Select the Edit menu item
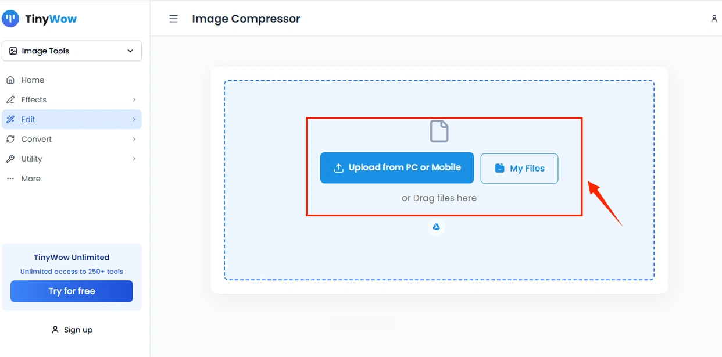This screenshot has height=357, width=722. pos(28,120)
